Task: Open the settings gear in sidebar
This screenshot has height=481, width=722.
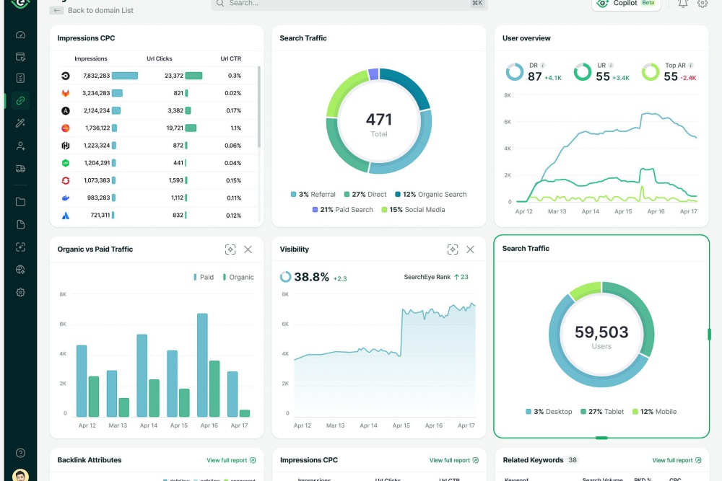Action: 20,293
